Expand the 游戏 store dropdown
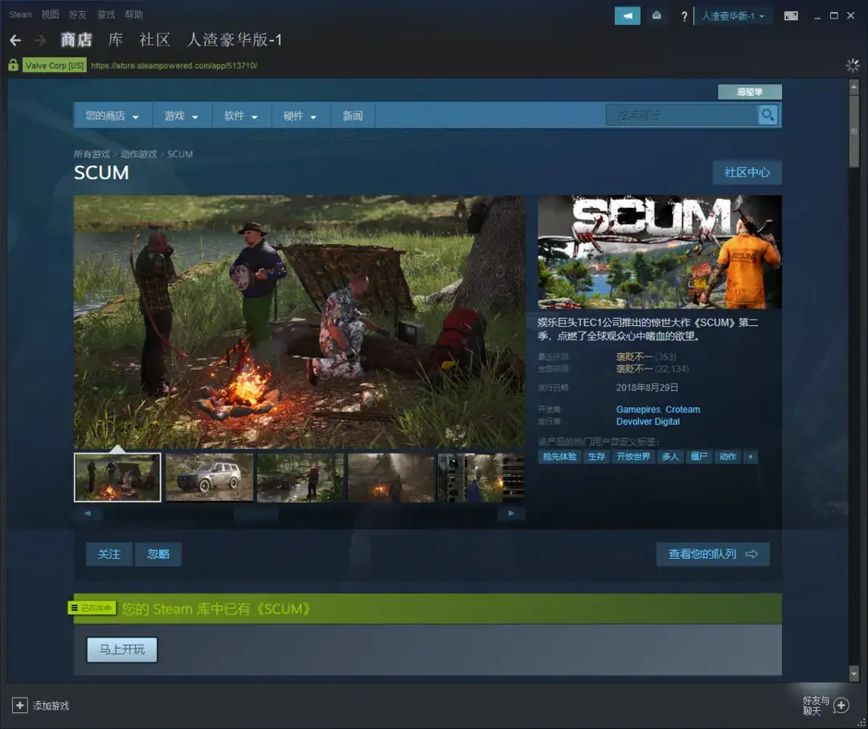Viewport: 868px width, 729px height. tap(181, 116)
